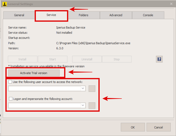Click the 'Iperius Backup Service' name text
This screenshot has height=136, width=176.
(71, 28)
